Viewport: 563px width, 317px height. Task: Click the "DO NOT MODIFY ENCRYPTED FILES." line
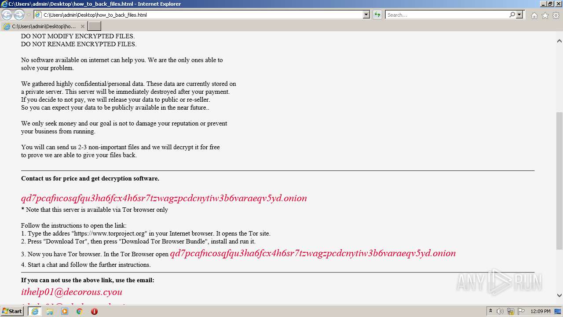point(78,36)
